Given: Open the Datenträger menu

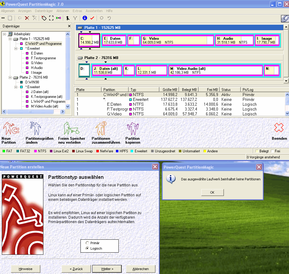Looking at the screenshot, I should [x=44, y=11].
